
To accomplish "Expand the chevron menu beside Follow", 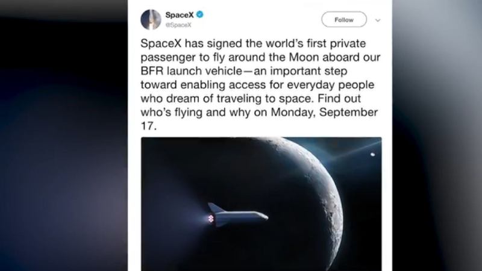I will tap(378, 20).
